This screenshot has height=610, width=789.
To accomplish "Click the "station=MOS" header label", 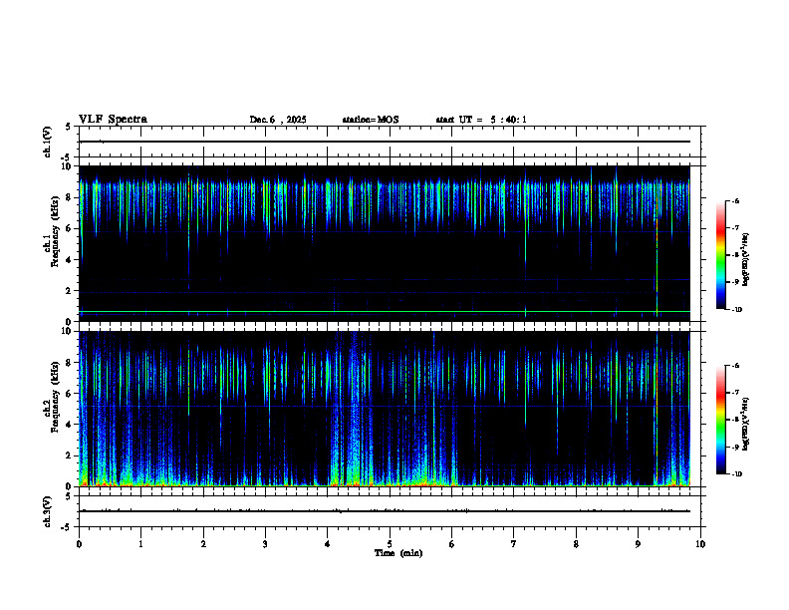I will [x=371, y=120].
